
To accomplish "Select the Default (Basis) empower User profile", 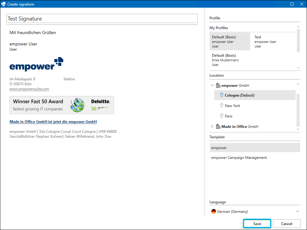I will tap(230, 41).
